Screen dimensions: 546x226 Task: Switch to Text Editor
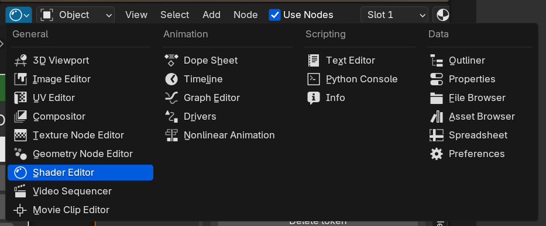click(x=360, y=61)
